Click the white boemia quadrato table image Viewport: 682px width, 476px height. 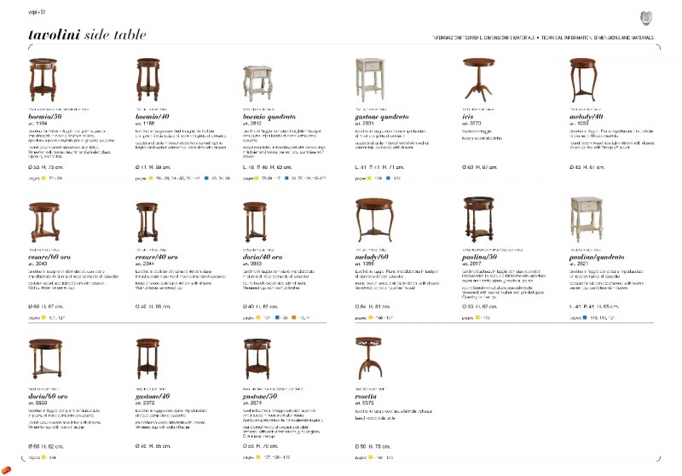pos(258,84)
